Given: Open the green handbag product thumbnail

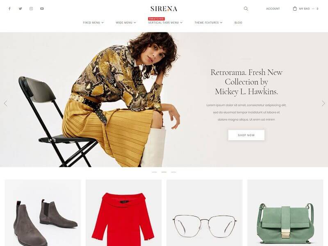Looking at the screenshot, I should tap(285, 213).
